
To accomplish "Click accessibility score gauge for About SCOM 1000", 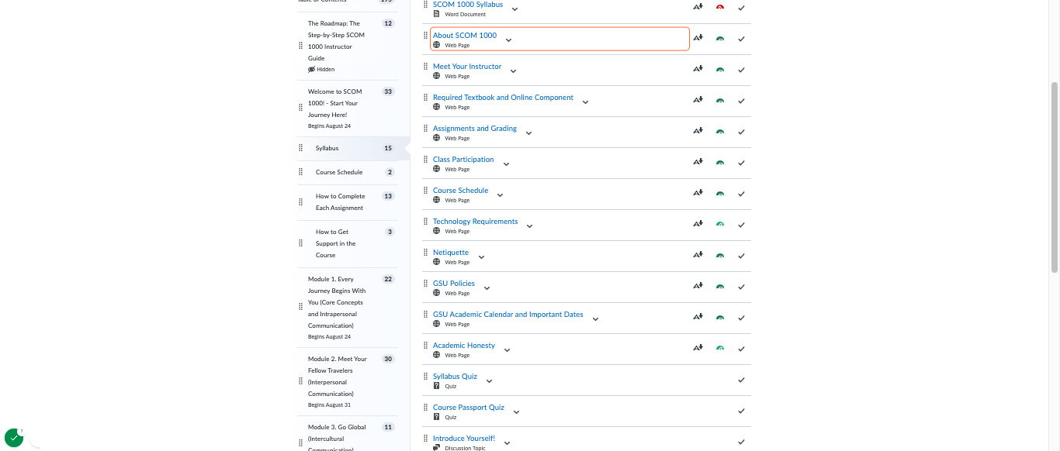I will 720,39.
